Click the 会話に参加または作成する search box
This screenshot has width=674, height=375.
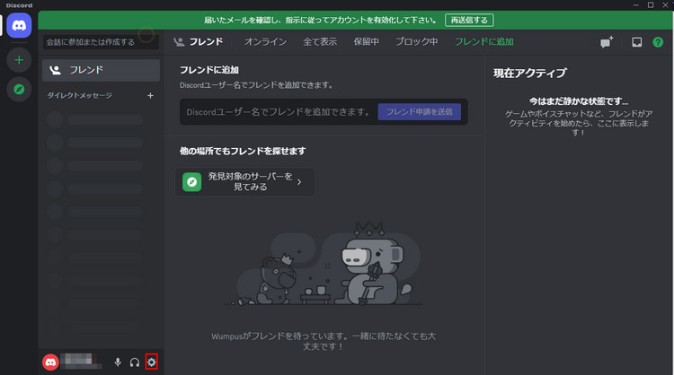[x=101, y=42]
